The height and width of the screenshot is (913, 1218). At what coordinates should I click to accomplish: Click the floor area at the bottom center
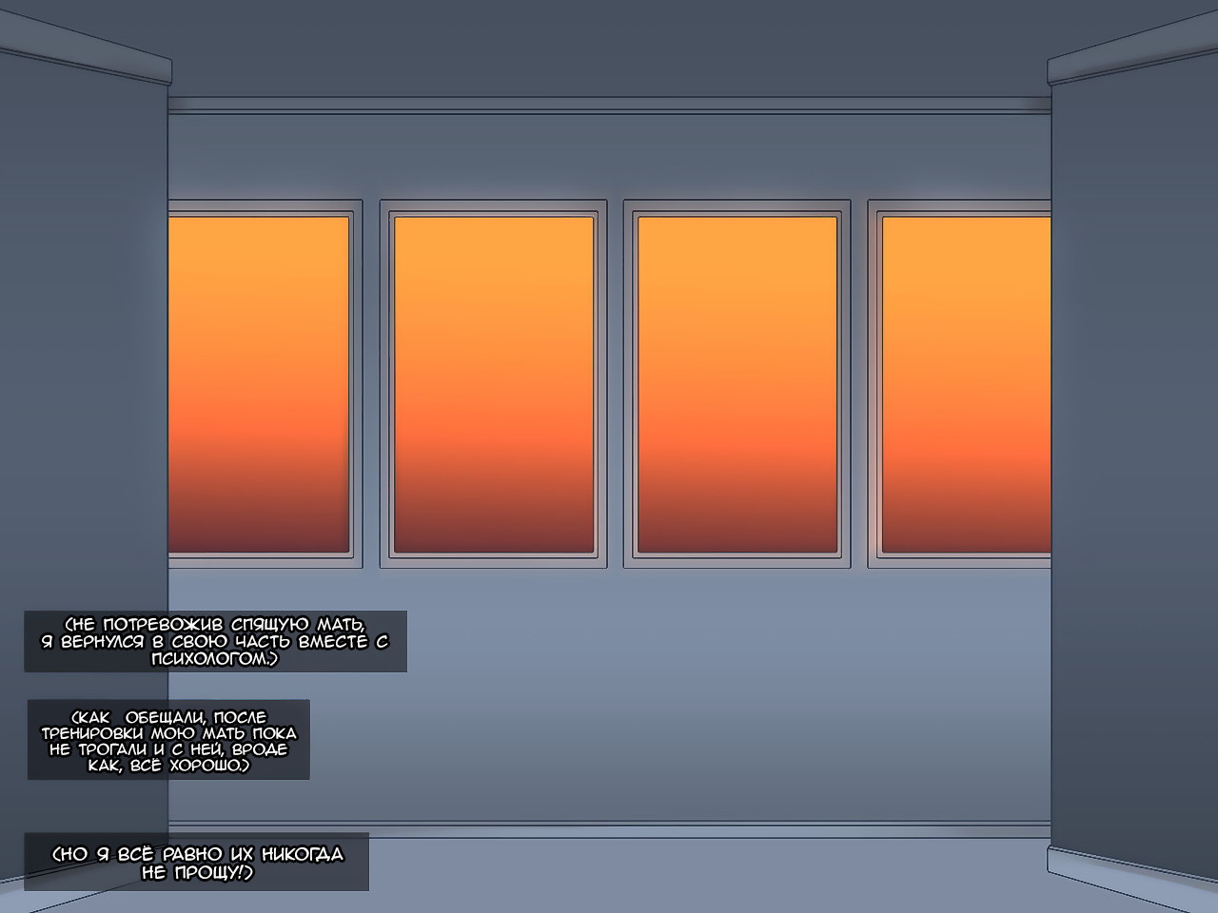pyautogui.click(x=704, y=875)
